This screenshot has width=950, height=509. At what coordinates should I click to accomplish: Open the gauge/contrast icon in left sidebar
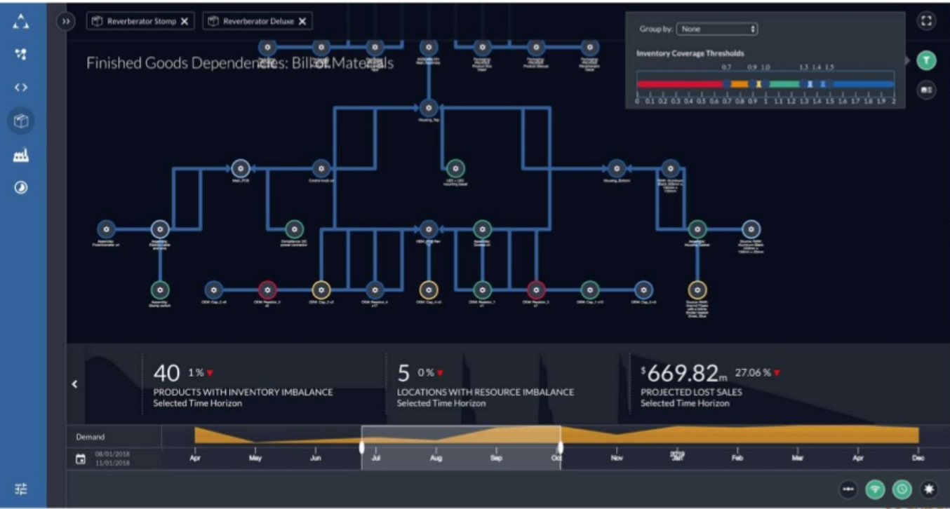click(x=20, y=187)
